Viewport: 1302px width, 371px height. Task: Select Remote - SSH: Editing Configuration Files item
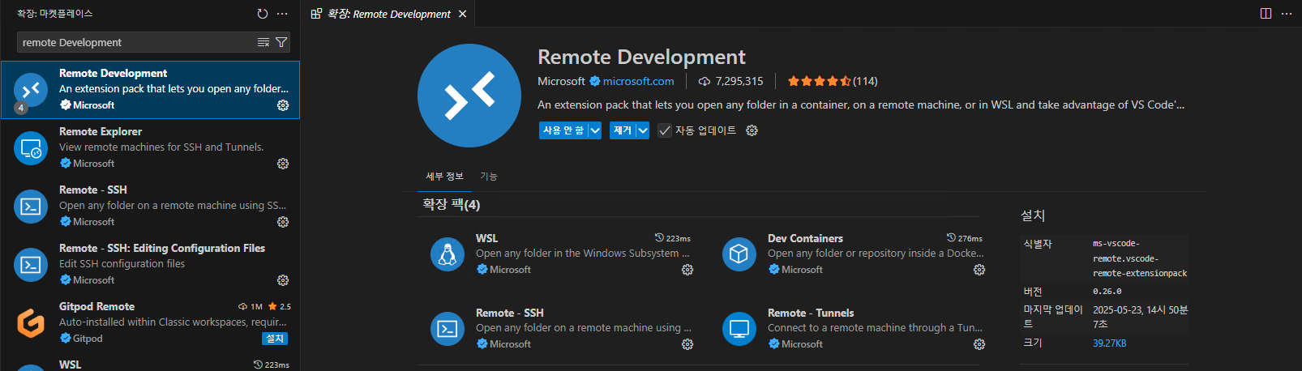pyautogui.click(x=150, y=265)
